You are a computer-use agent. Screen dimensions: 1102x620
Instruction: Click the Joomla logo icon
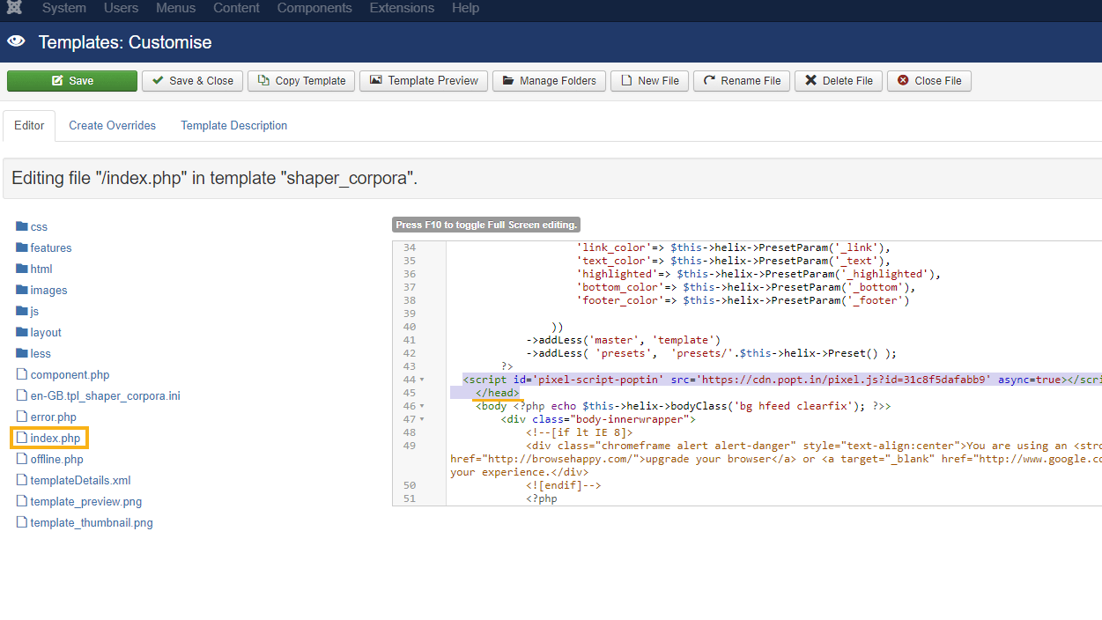pos(13,7)
